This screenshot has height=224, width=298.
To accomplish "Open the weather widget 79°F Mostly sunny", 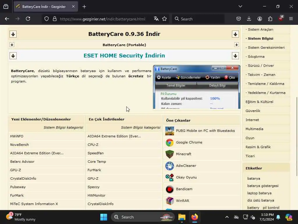I will click(21, 217).
